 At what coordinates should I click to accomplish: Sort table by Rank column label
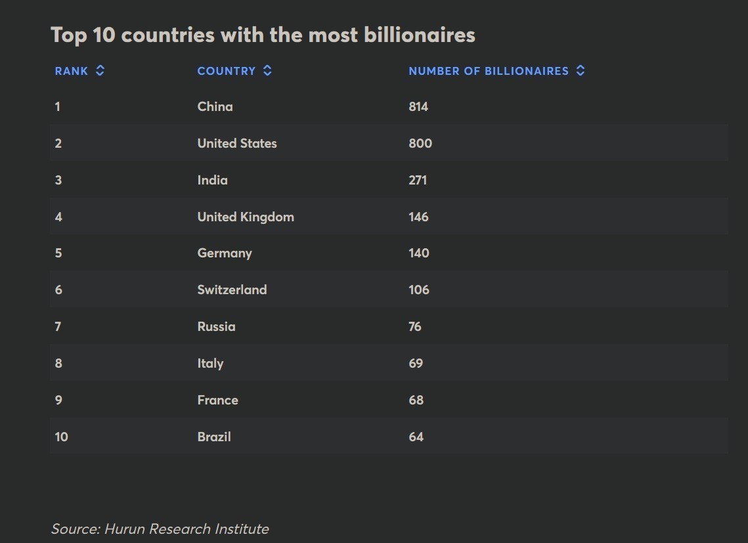72,71
